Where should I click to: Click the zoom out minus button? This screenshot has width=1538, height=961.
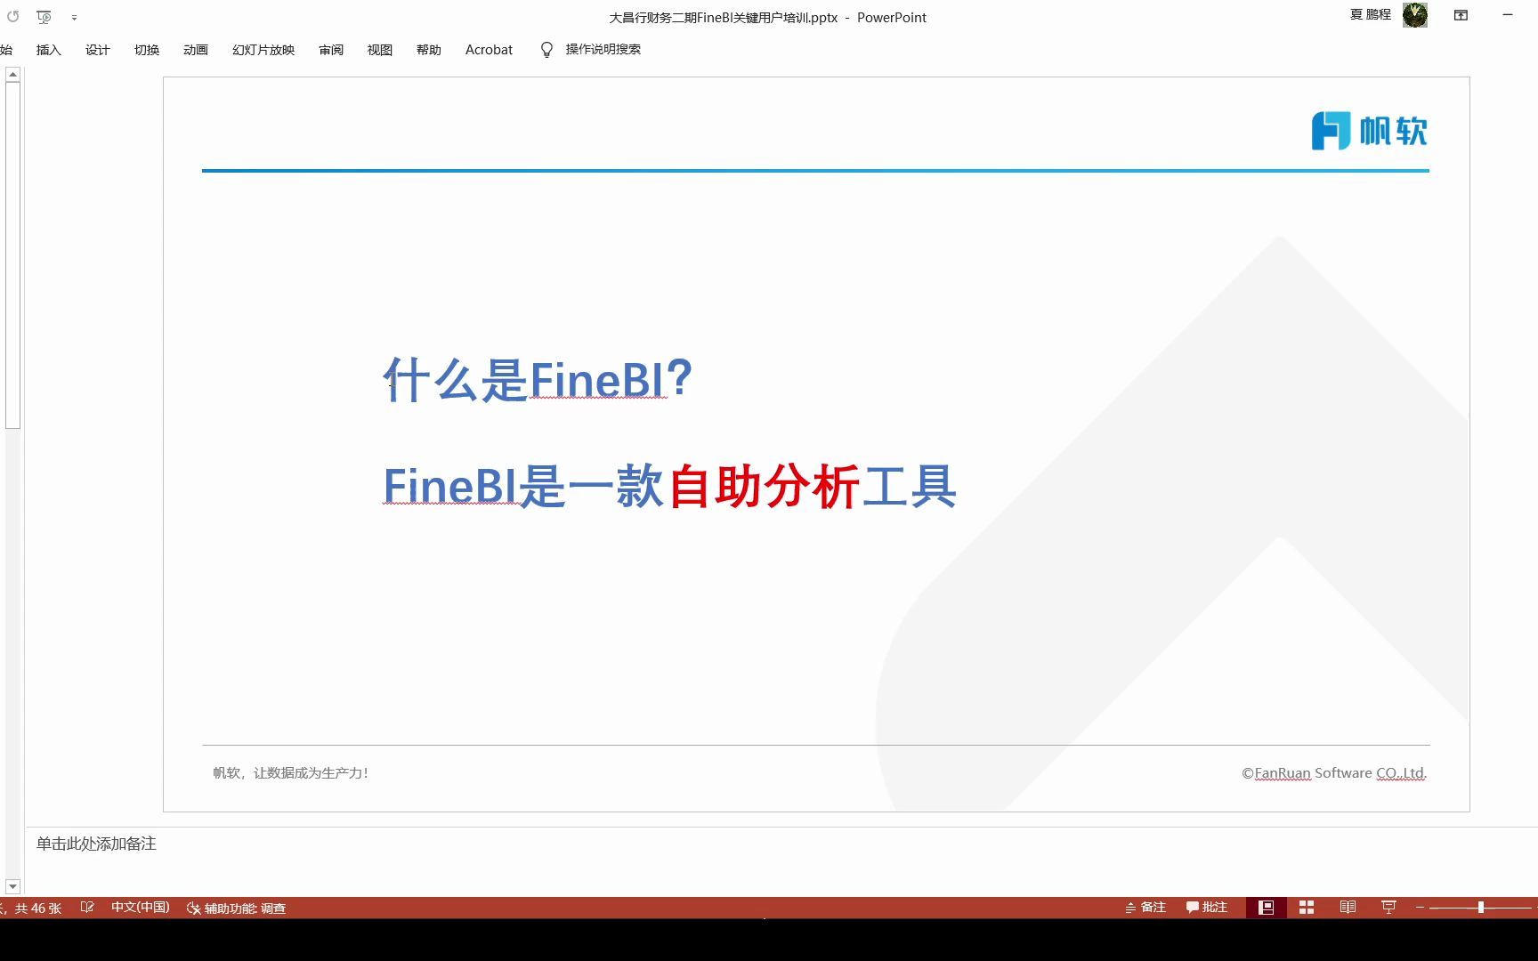point(1420,908)
